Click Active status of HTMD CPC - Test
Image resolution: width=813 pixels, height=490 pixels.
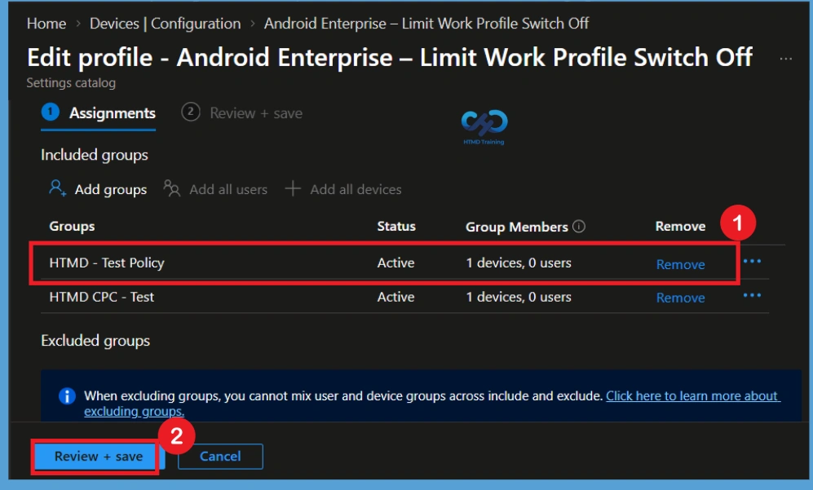click(x=395, y=297)
